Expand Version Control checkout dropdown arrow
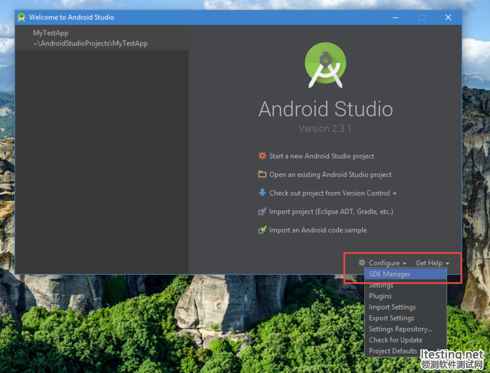 click(x=394, y=194)
